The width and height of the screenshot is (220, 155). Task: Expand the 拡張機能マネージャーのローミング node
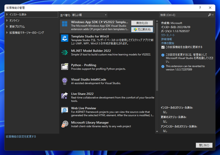point(7,33)
